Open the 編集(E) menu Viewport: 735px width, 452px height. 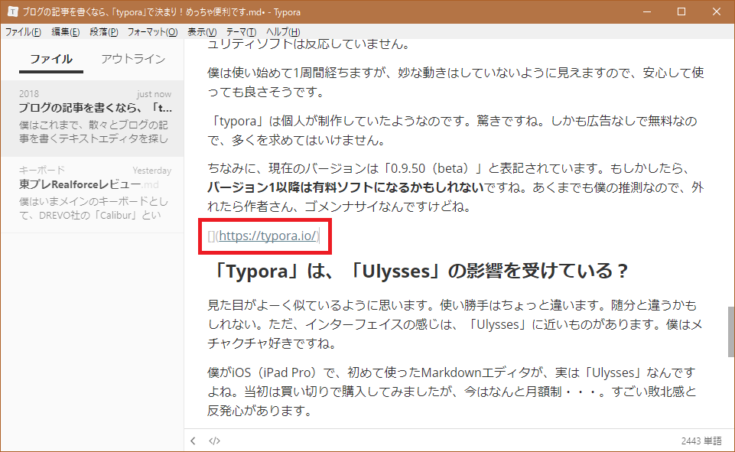click(x=65, y=32)
